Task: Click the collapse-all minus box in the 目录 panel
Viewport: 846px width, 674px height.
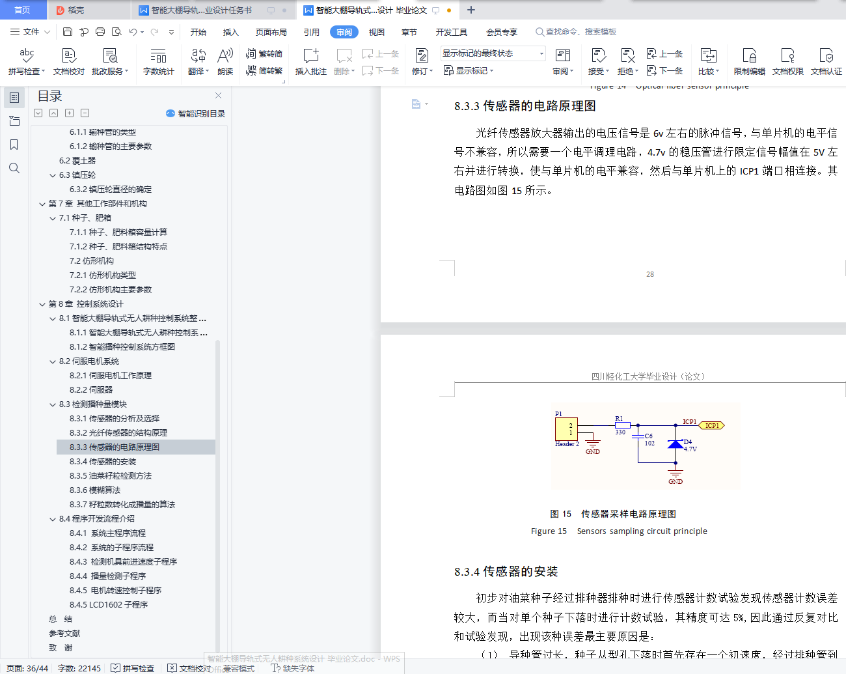Action: (x=85, y=113)
